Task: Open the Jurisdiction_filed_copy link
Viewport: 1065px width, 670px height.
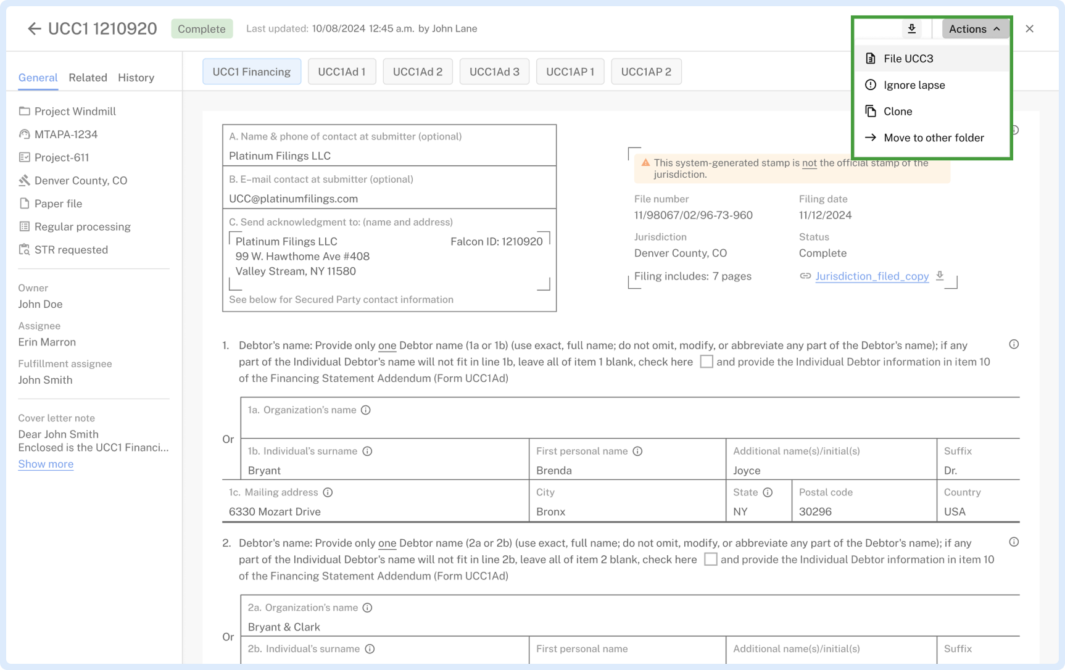Action: click(872, 276)
